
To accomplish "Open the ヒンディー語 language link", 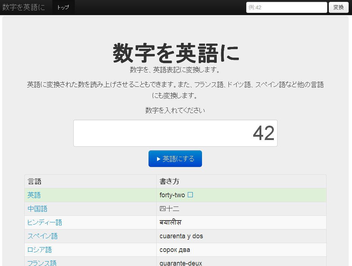I will click(x=45, y=222).
